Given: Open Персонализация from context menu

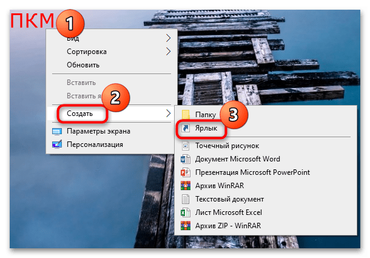Looking at the screenshot, I should tap(110, 144).
